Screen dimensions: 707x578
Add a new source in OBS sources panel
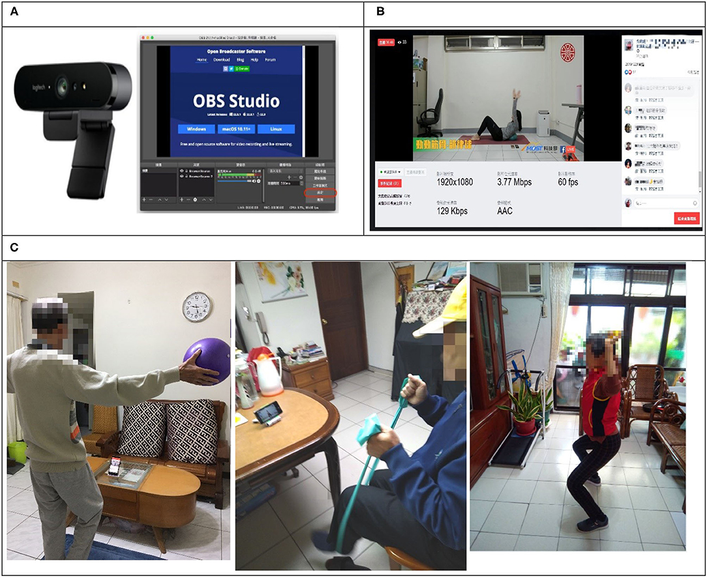pos(182,199)
